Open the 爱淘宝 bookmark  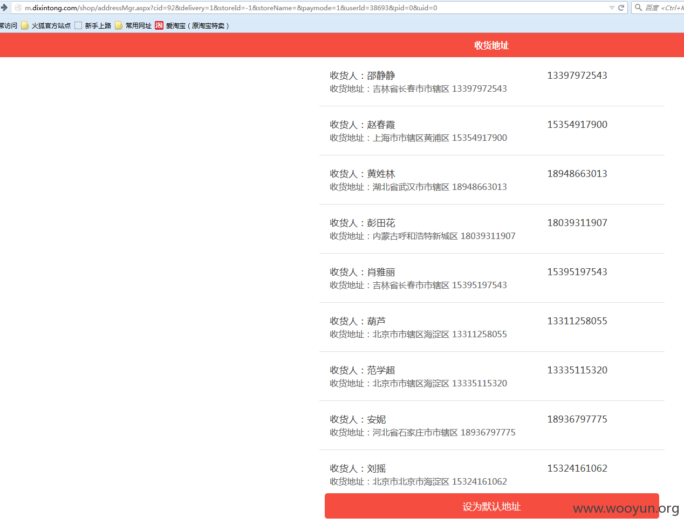pos(192,25)
